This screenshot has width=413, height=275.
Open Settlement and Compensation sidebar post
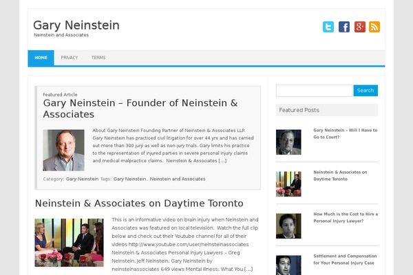click(x=345, y=259)
